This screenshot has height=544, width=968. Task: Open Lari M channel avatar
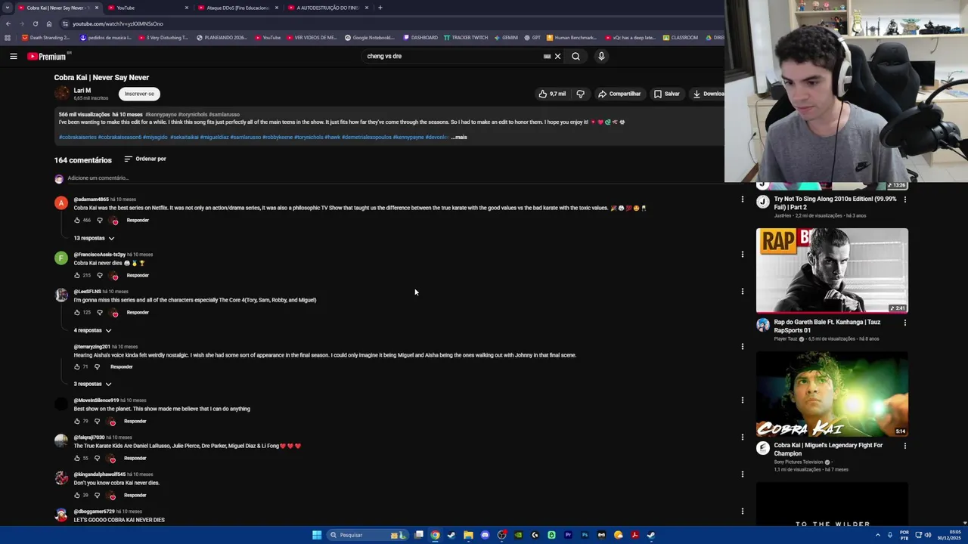(61, 94)
